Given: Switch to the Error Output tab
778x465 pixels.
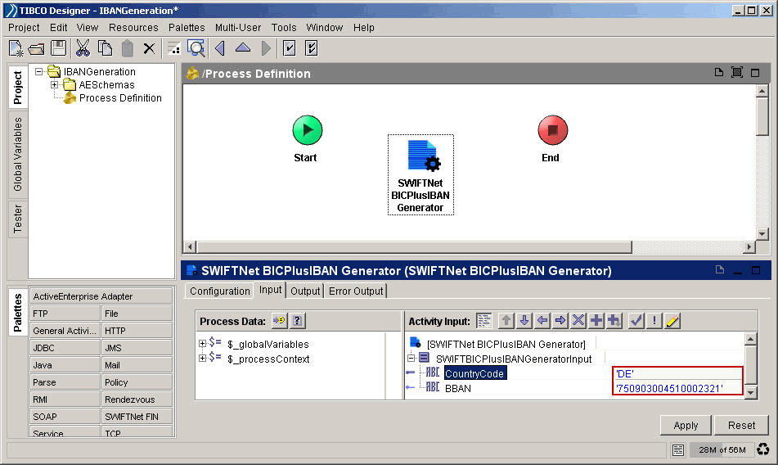Looking at the screenshot, I should pyautogui.click(x=356, y=291).
